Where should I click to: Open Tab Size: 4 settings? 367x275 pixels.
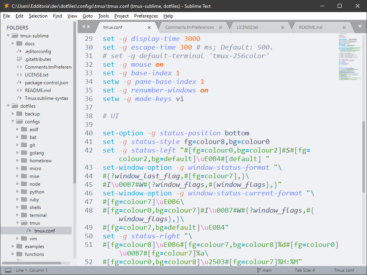pos(305,270)
